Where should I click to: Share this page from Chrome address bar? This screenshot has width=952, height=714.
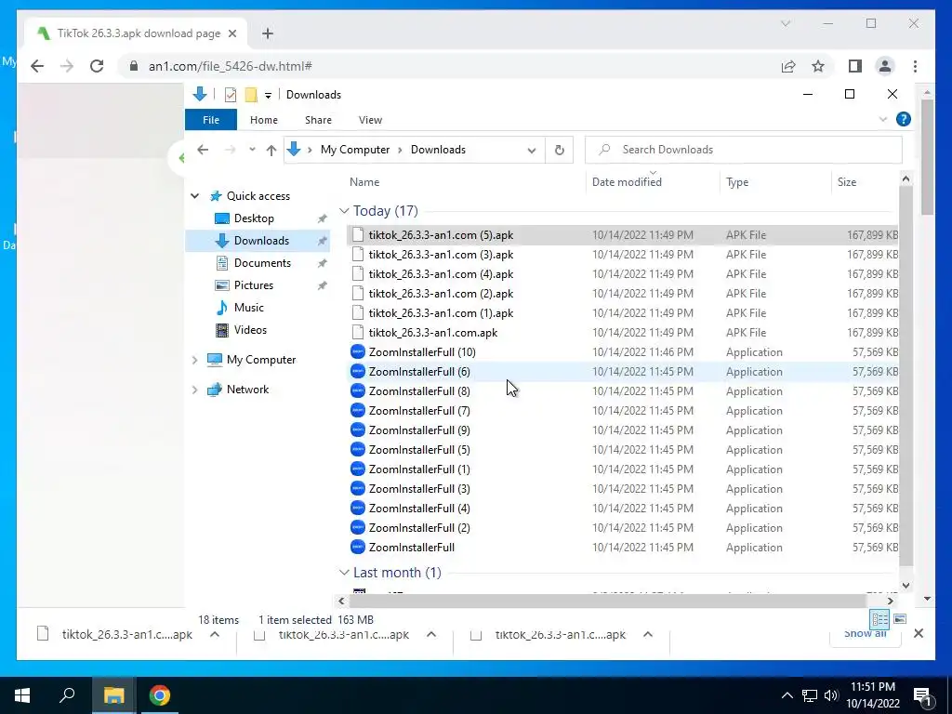788,66
